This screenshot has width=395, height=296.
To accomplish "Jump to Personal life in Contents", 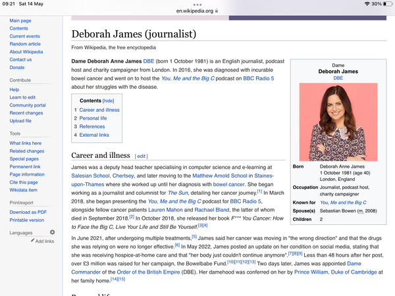I will (94, 118).
